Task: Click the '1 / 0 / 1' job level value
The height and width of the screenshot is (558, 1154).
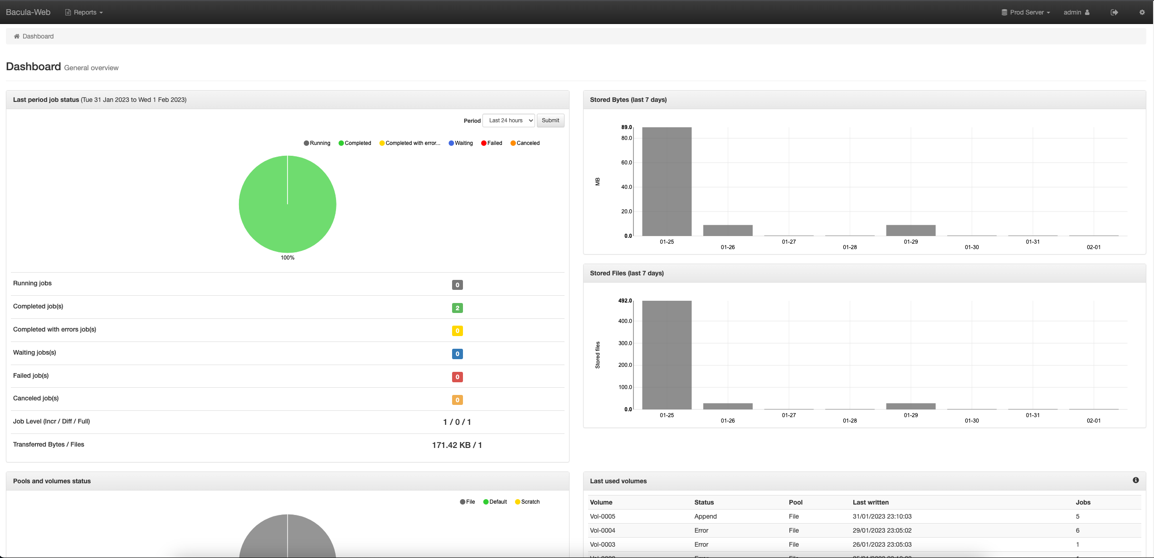Action: click(x=457, y=422)
